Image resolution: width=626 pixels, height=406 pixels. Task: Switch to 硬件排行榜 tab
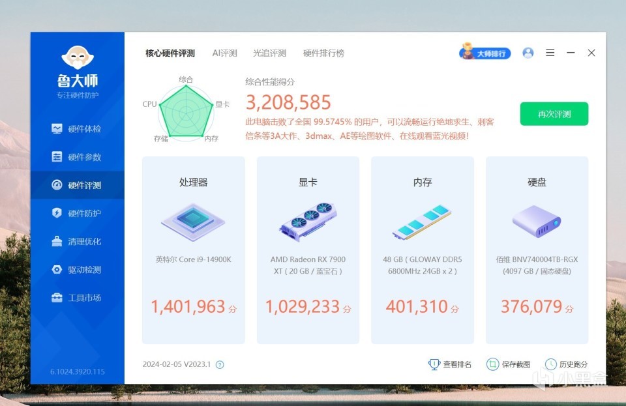(323, 53)
